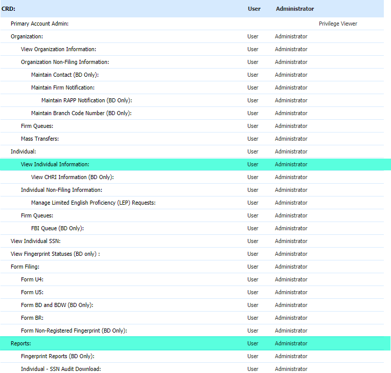Click the Administrator column header
This screenshot has width=391, height=373.
[294, 9]
